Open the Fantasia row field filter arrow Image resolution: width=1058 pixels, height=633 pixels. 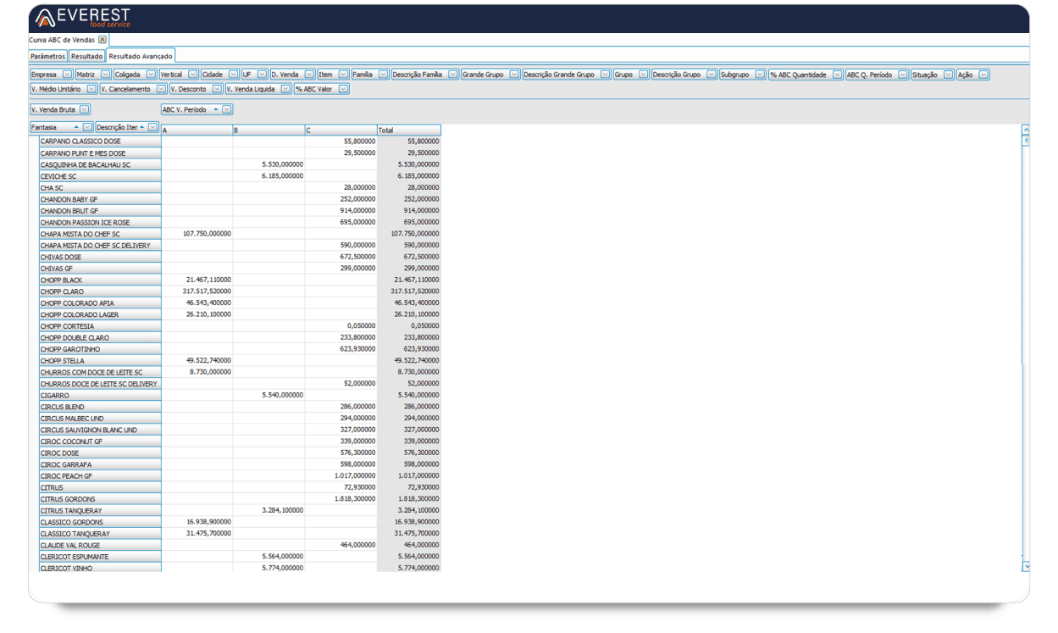click(88, 127)
